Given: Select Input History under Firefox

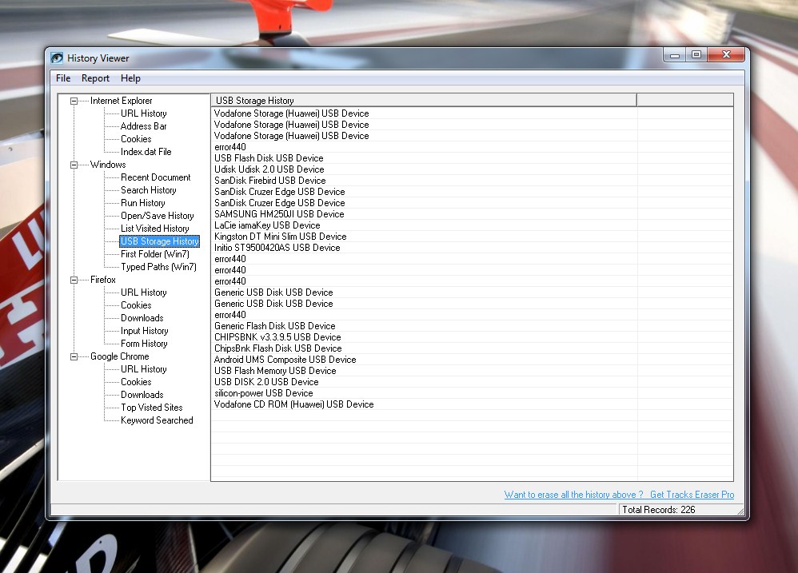Looking at the screenshot, I should tap(145, 331).
